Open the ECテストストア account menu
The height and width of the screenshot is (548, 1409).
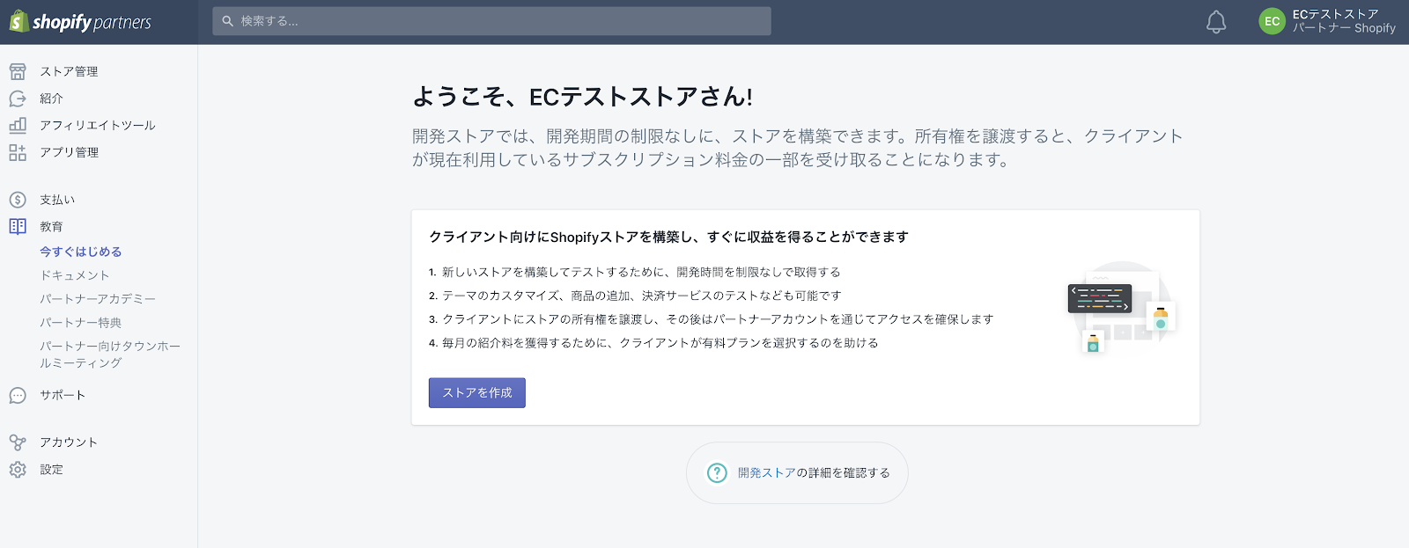coord(1343,22)
